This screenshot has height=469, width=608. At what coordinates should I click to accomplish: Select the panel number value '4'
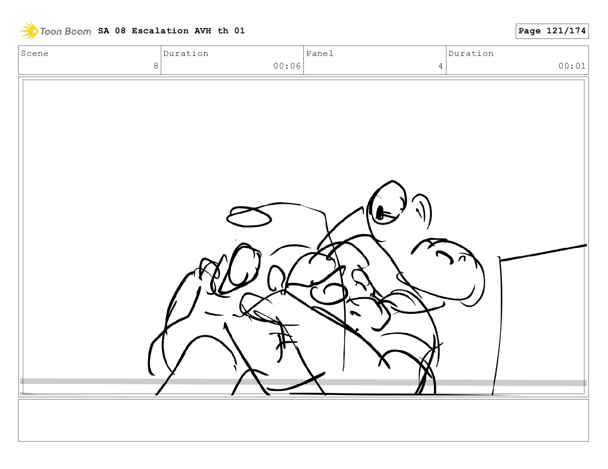coord(441,66)
